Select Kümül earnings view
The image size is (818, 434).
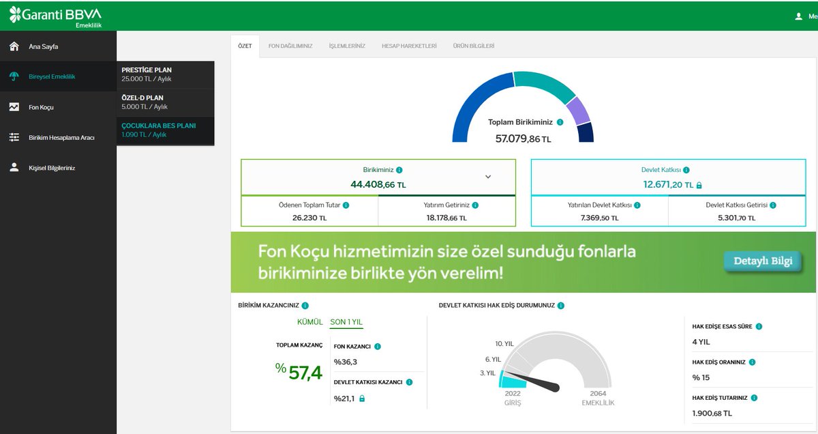(x=310, y=322)
